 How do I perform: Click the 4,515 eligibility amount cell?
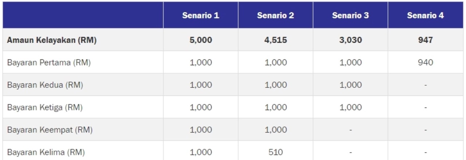point(275,40)
